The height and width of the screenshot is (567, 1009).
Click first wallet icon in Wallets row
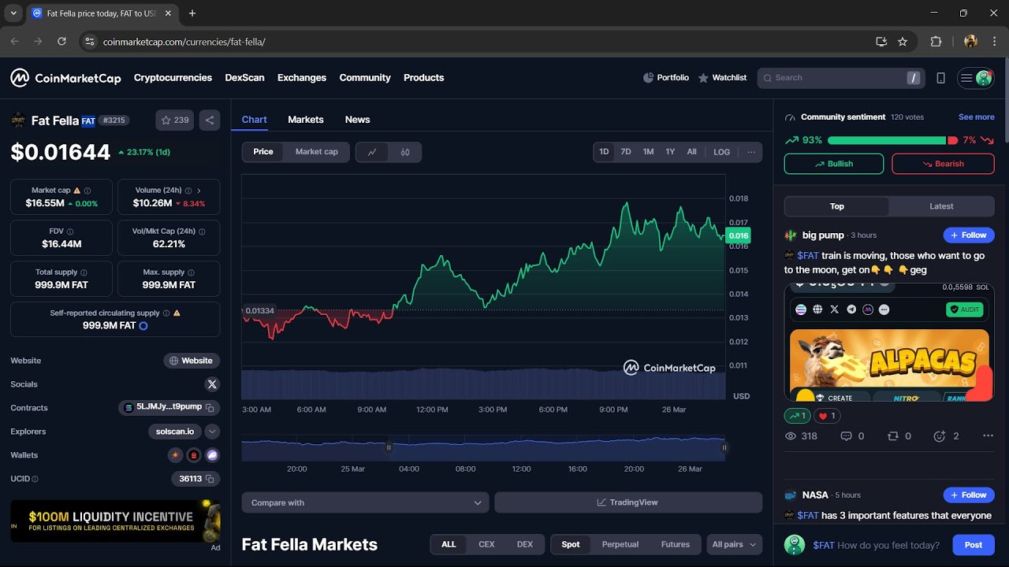[175, 455]
